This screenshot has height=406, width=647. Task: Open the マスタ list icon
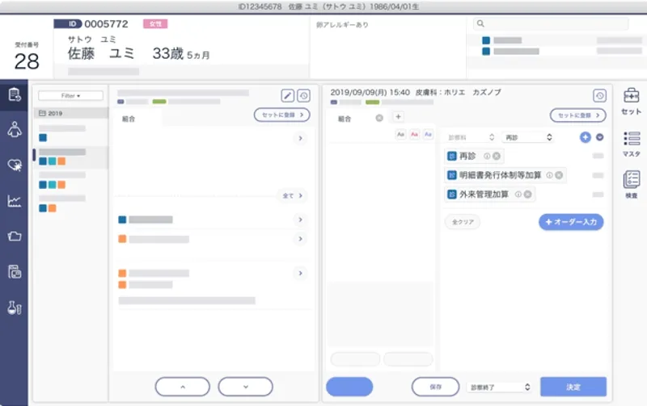click(x=631, y=143)
